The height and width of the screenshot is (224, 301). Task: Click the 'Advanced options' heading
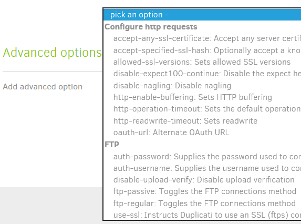point(52,53)
